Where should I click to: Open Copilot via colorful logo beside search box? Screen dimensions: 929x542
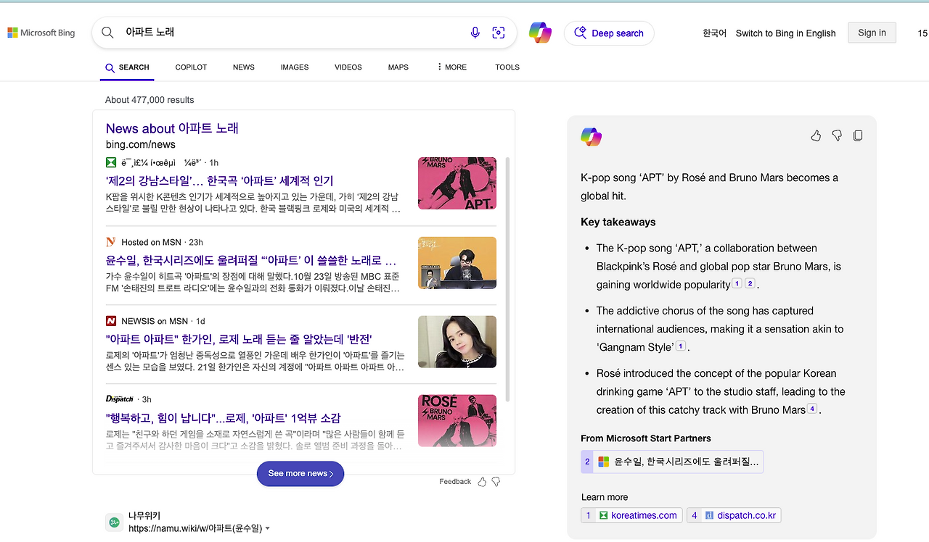click(540, 33)
